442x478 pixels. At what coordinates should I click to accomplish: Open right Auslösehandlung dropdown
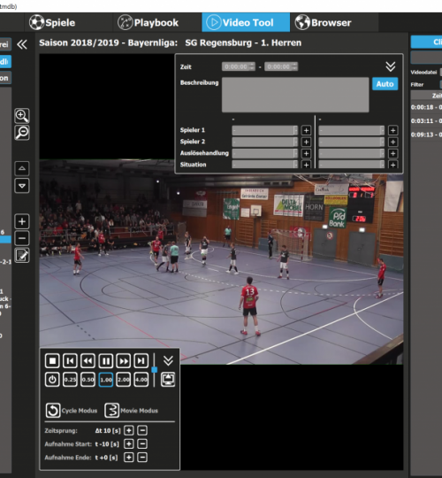[352, 154]
